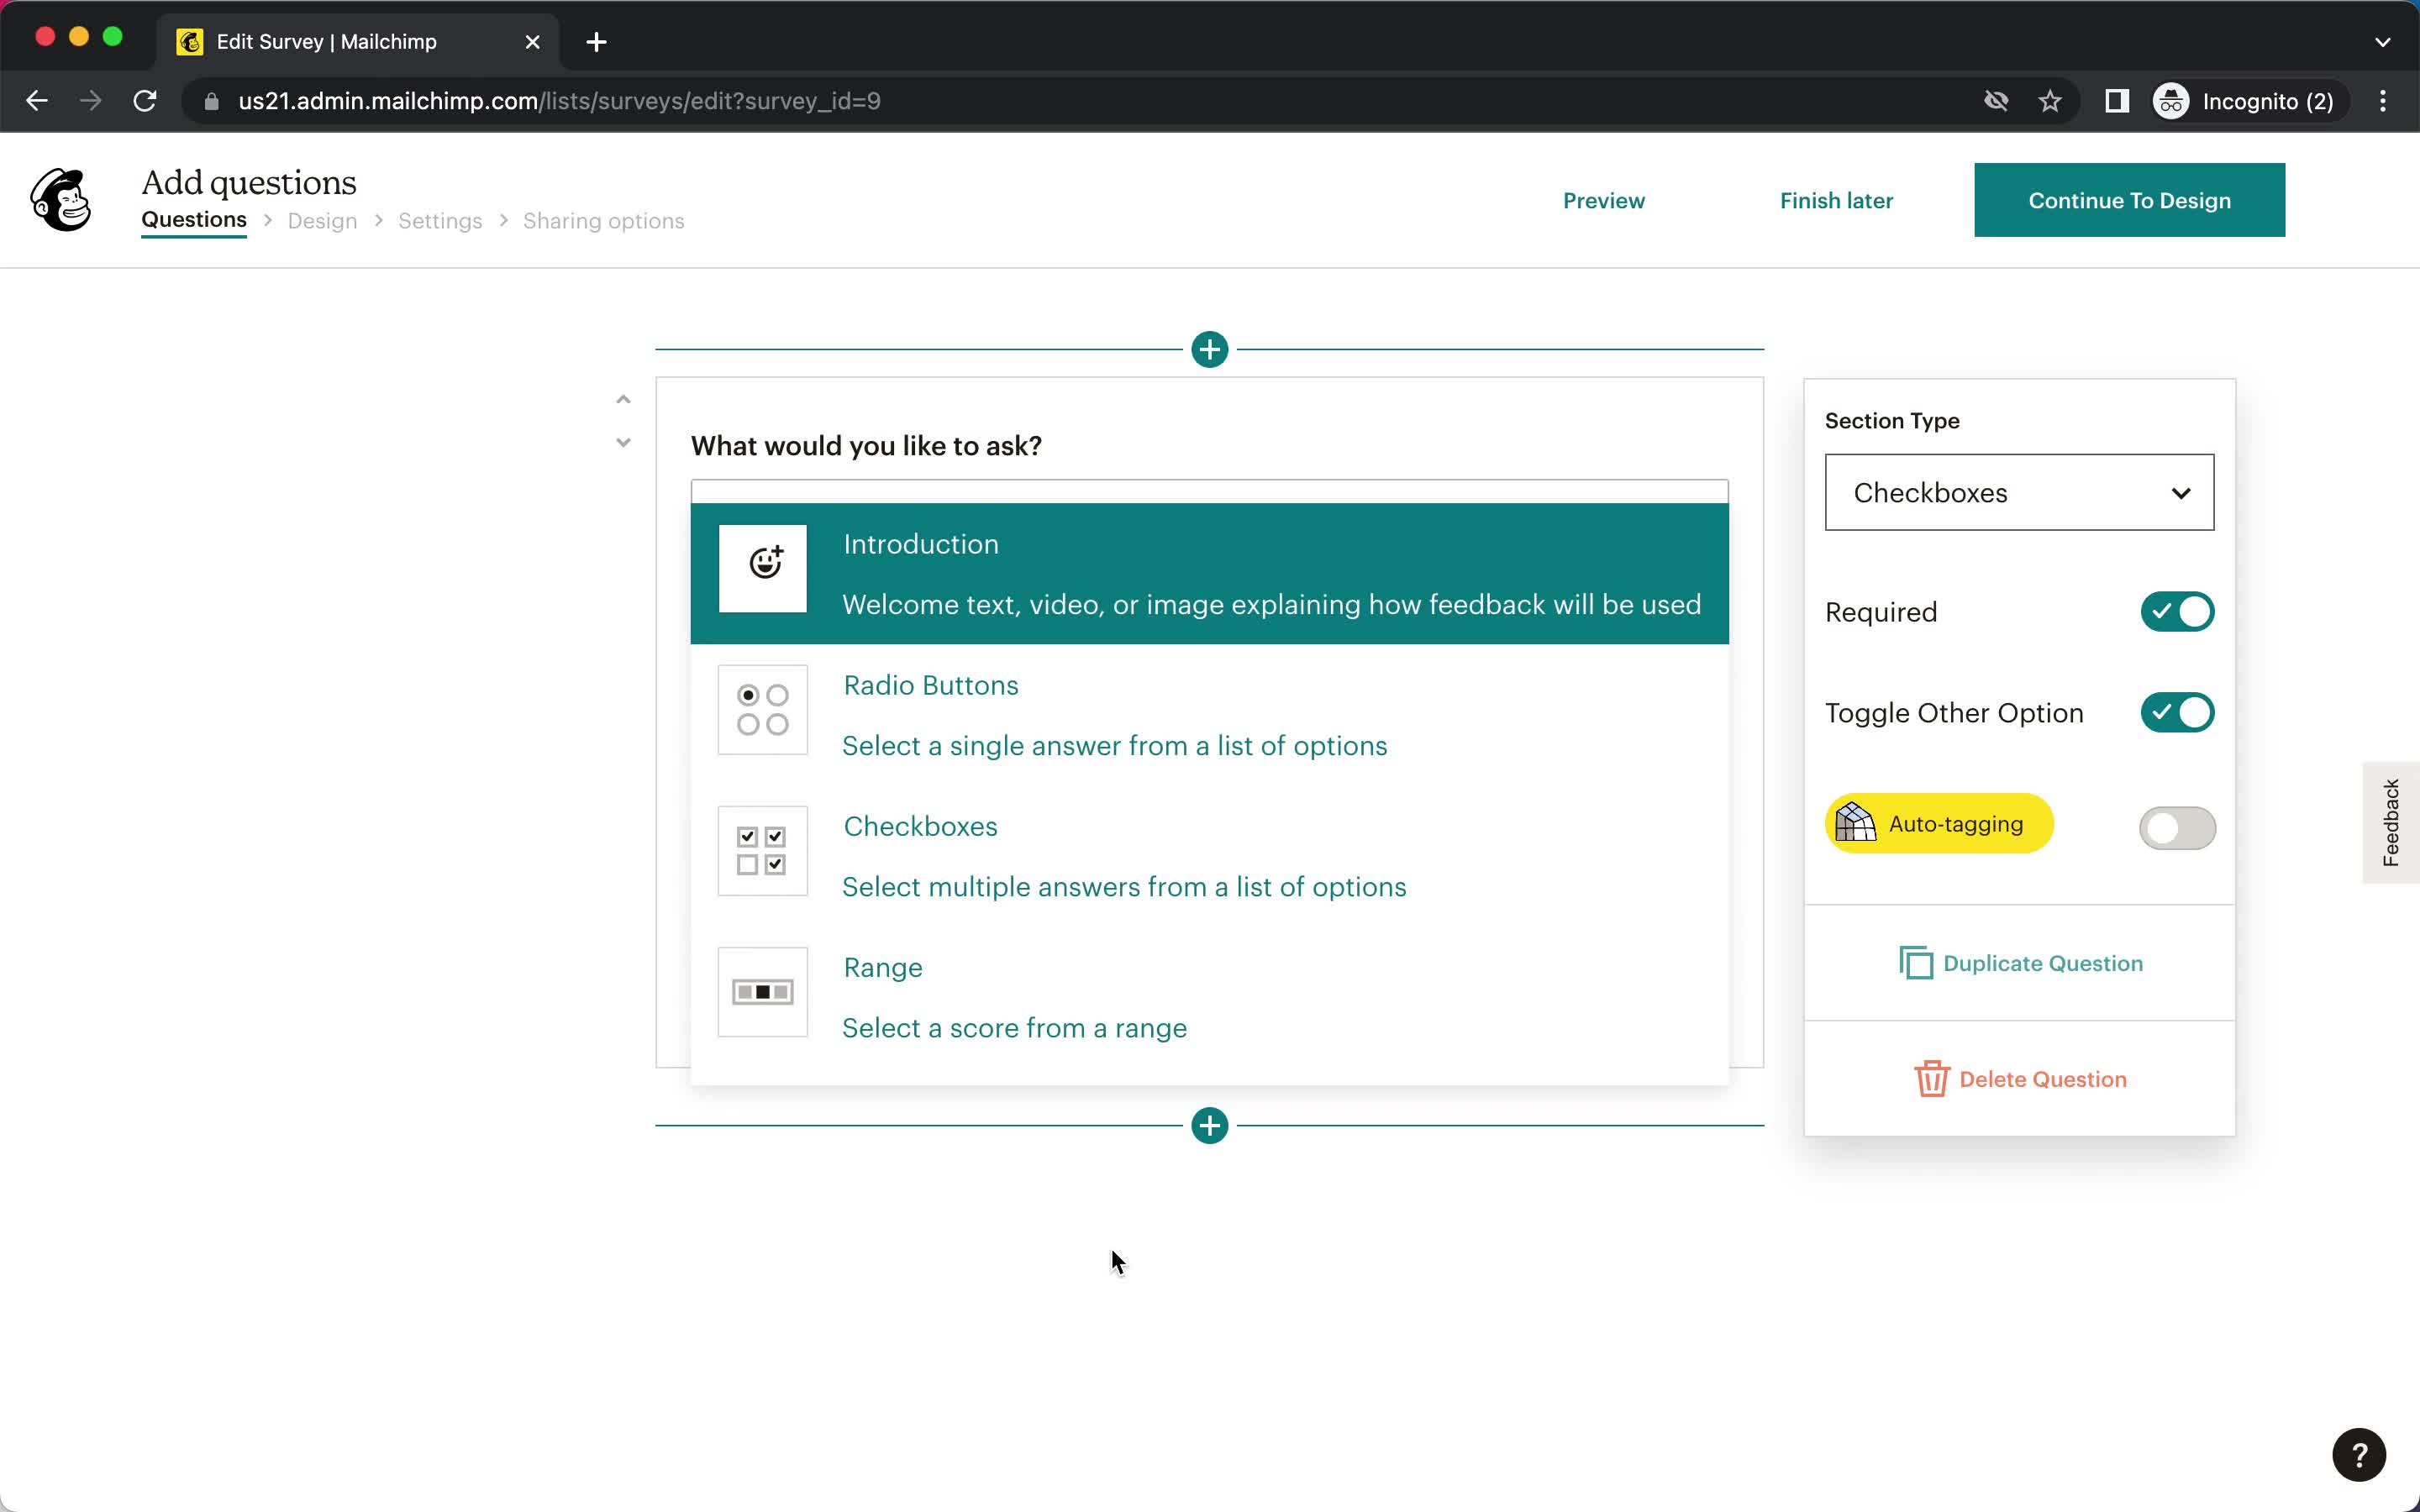Go back with the browser back arrow
The width and height of the screenshot is (2420, 1512).
click(x=37, y=101)
